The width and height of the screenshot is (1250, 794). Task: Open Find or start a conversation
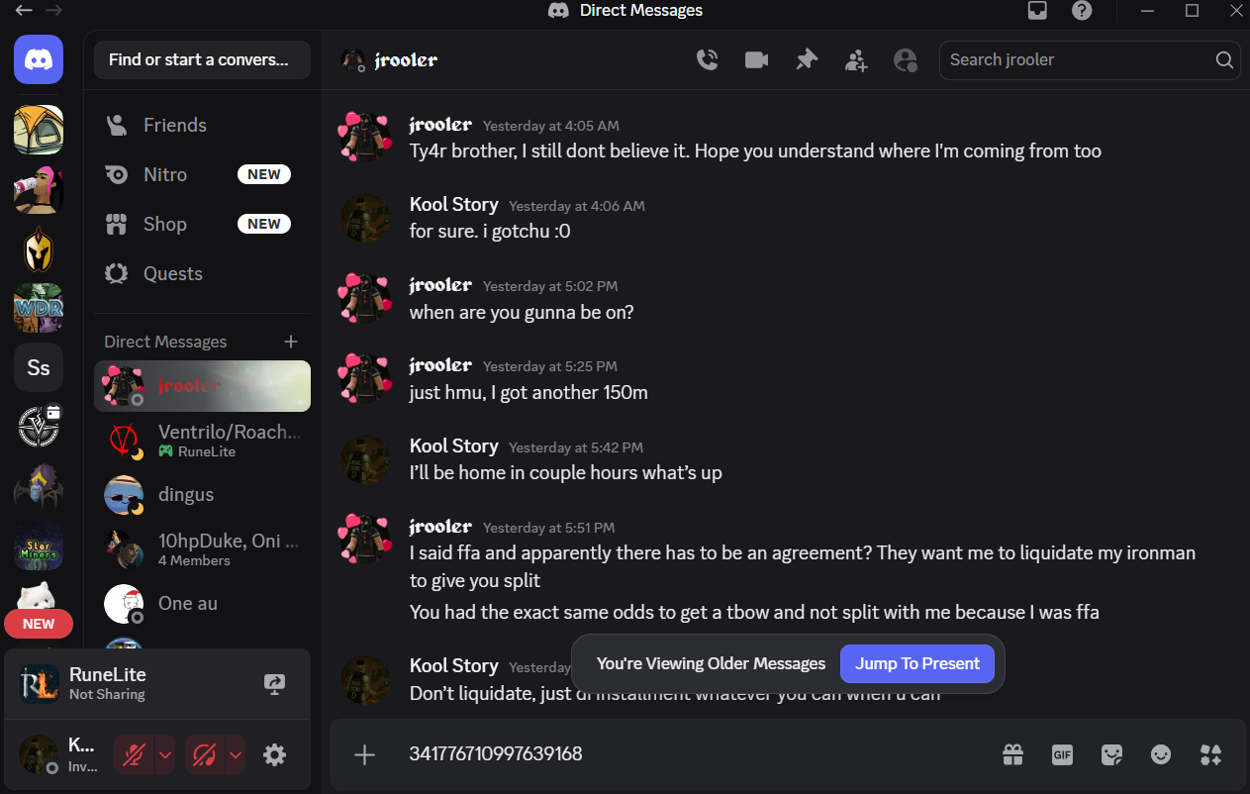click(x=202, y=59)
